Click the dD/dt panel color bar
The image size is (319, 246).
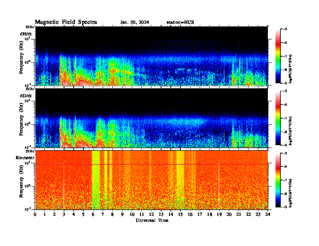coord(278,118)
